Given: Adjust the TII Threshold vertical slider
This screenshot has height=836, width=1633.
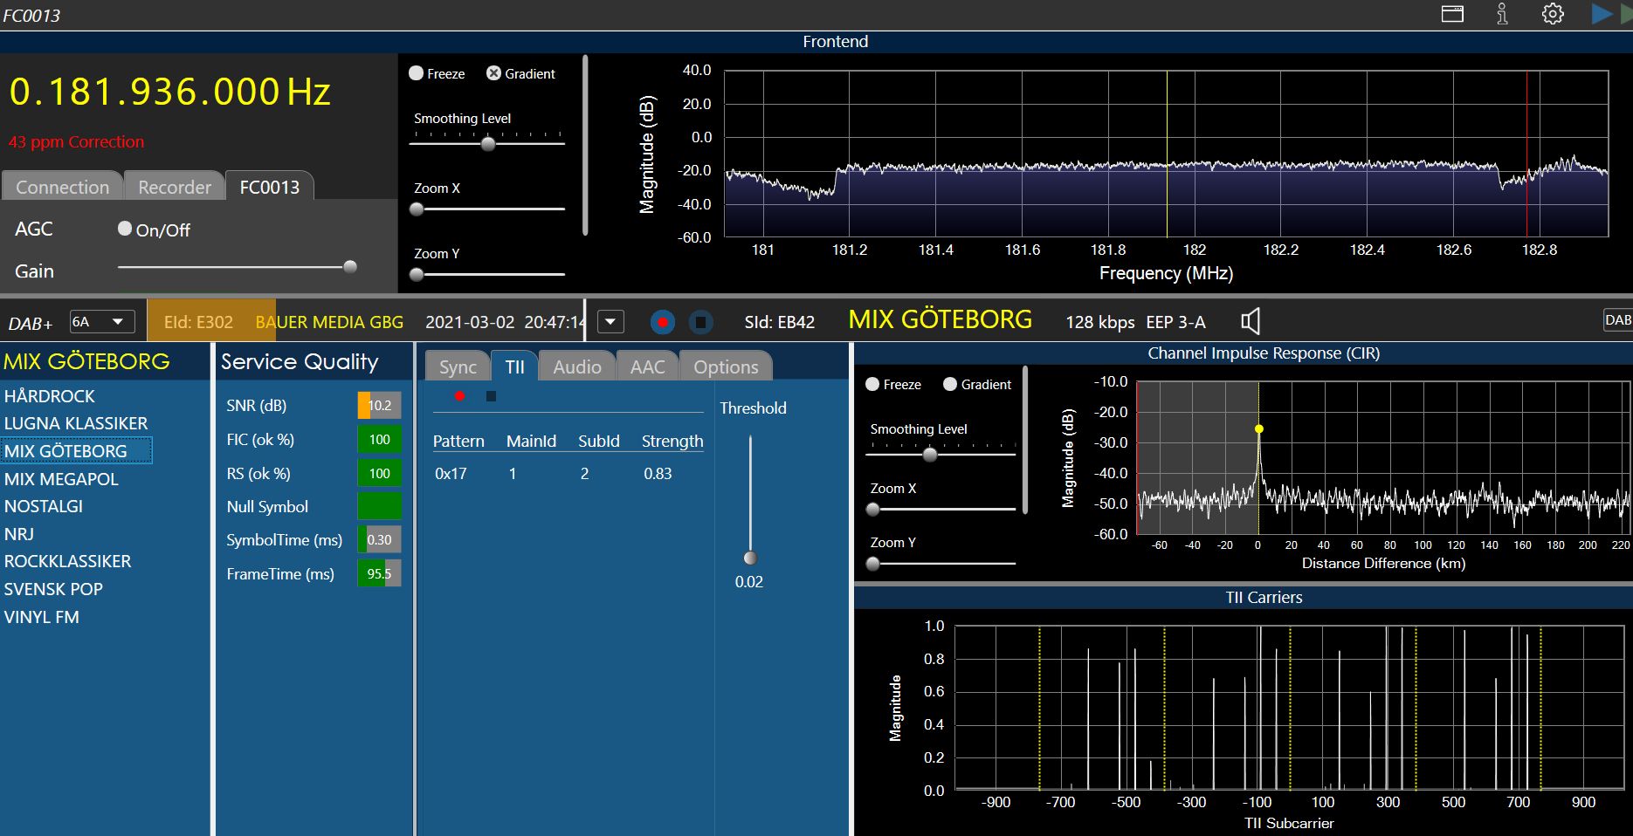Looking at the screenshot, I should pyautogui.click(x=749, y=558).
